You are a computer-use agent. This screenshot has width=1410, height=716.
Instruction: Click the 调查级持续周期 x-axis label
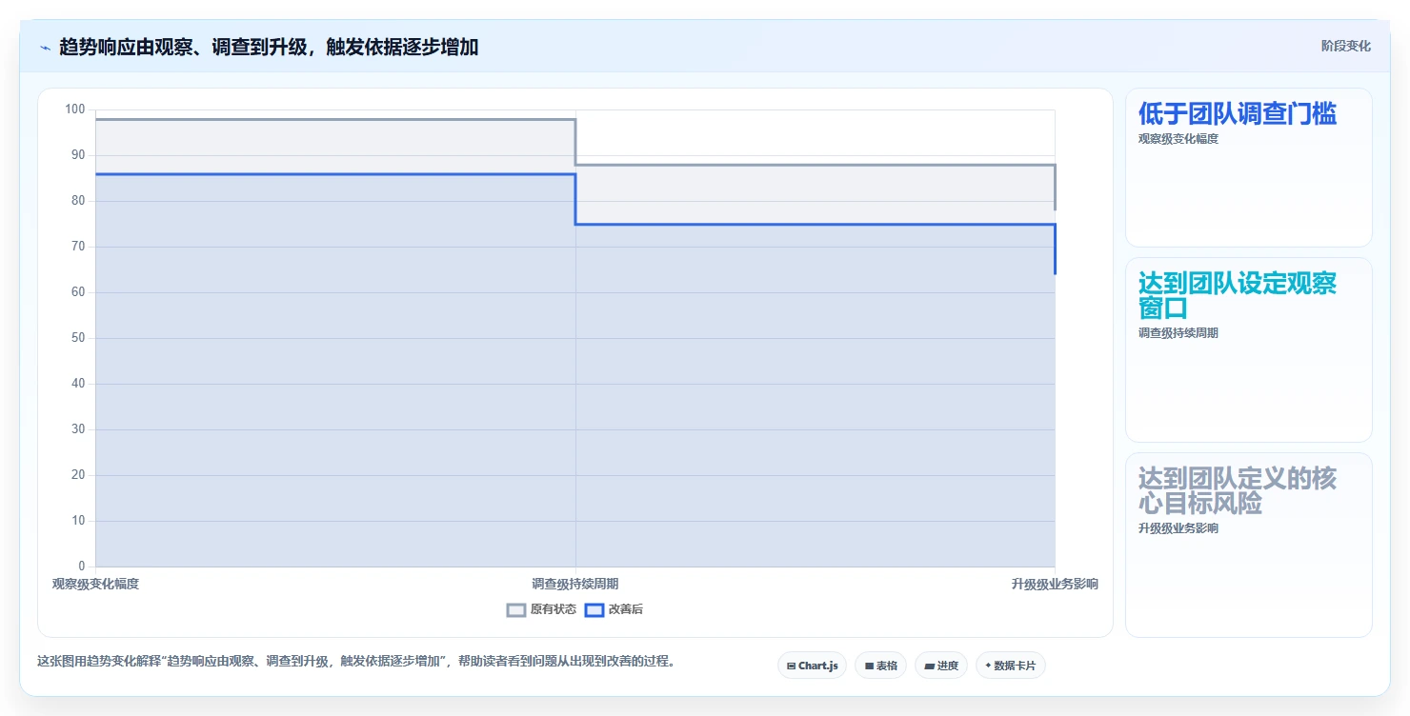[x=575, y=585]
